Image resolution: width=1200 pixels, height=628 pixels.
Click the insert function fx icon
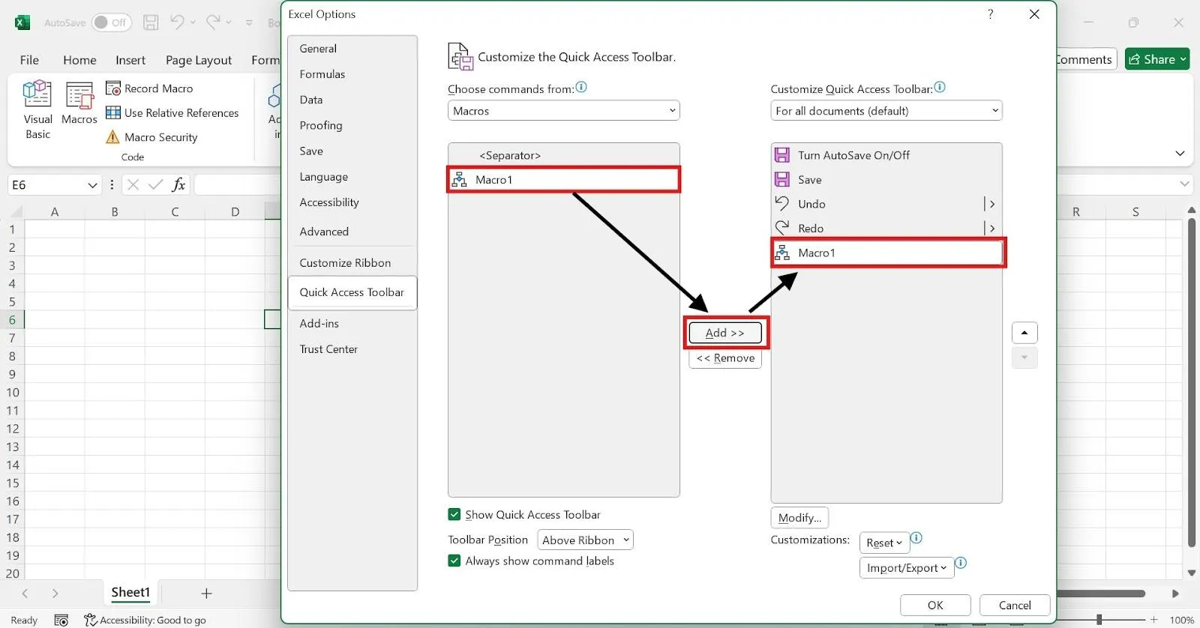click(178, 184)
